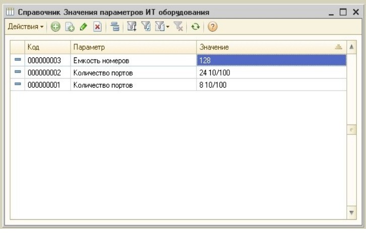Open the Действия dropdown menu
The height and width of the screenshot is (248, 366).
click(x=25, y=27)
